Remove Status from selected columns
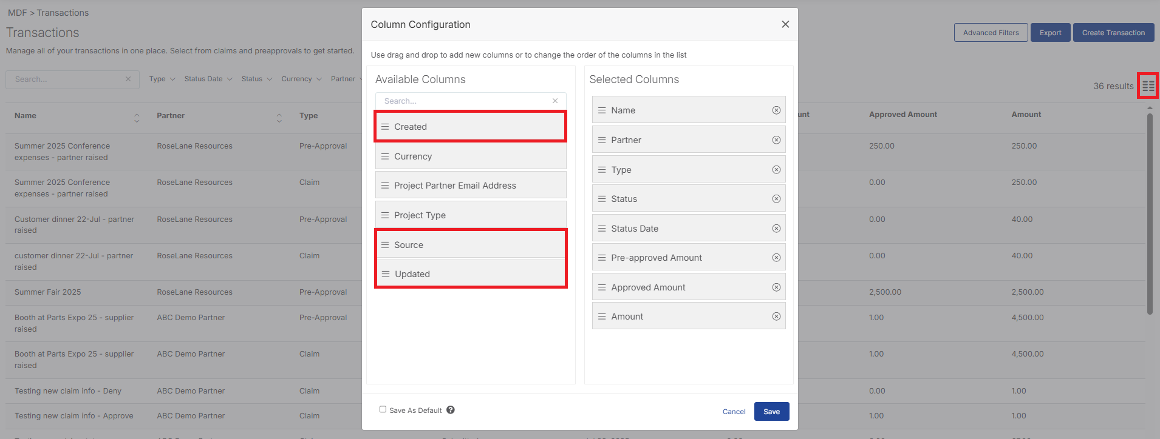Image resolution: width=1160 pixels, height=439 pixels. pyautogui.click(x=776, y=199)
